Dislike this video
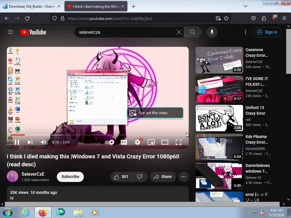 [x=140, y=177]
